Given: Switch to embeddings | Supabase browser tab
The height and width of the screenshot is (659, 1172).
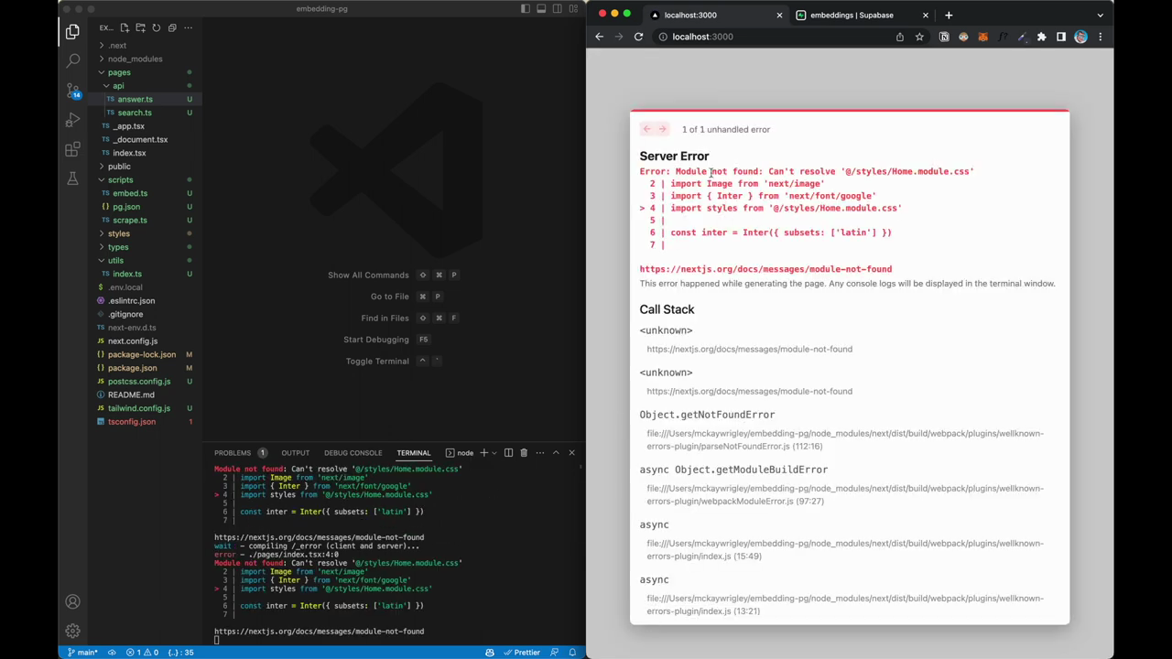Looking at the screenshot, I should (860, 15).
